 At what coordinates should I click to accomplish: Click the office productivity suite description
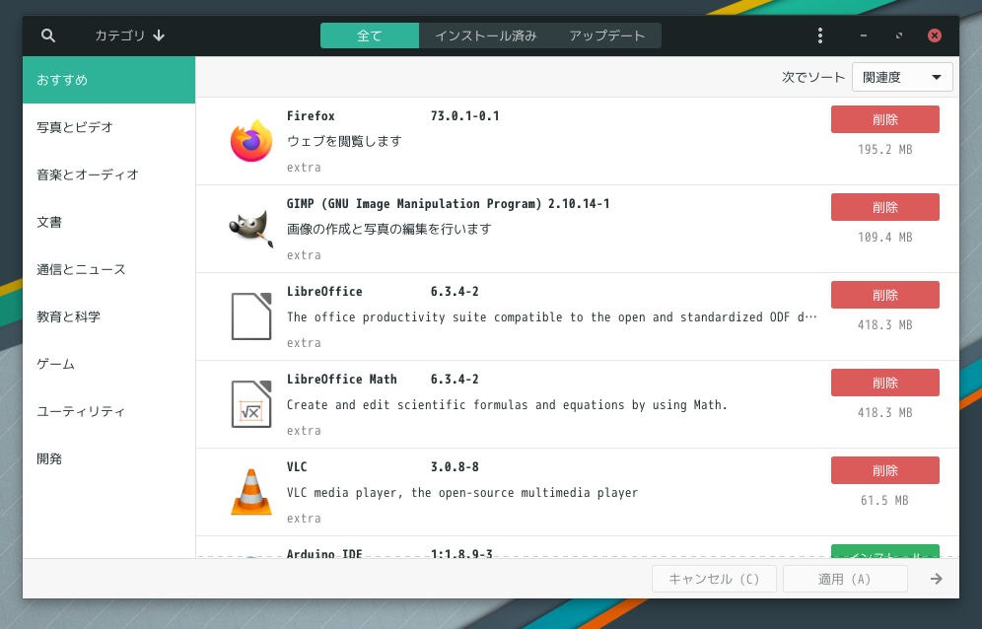tap(552, 317)
